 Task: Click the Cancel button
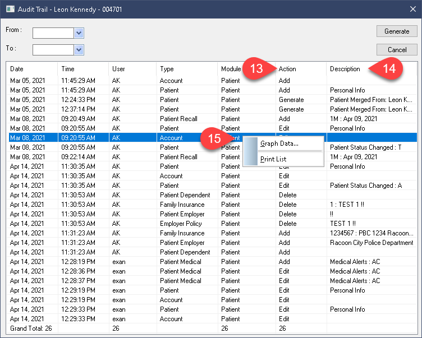click(397, 50)
